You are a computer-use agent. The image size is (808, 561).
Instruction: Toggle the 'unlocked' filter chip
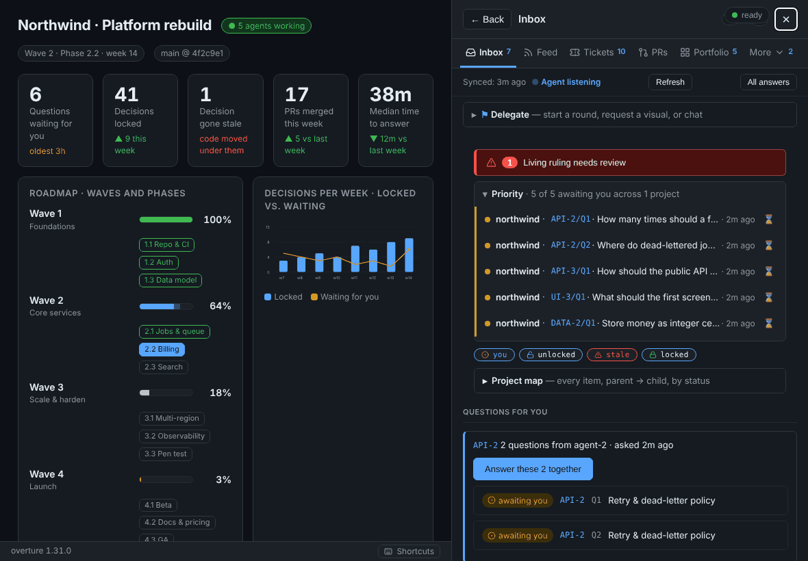(x=551, y=354)
